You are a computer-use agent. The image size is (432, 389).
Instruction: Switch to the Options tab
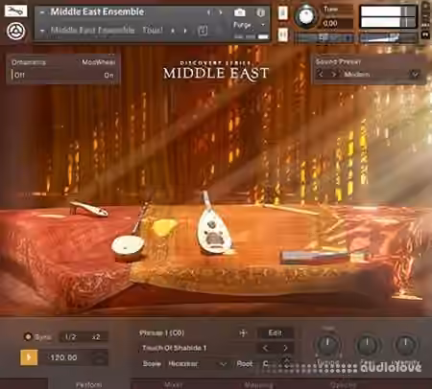point(343,384)
